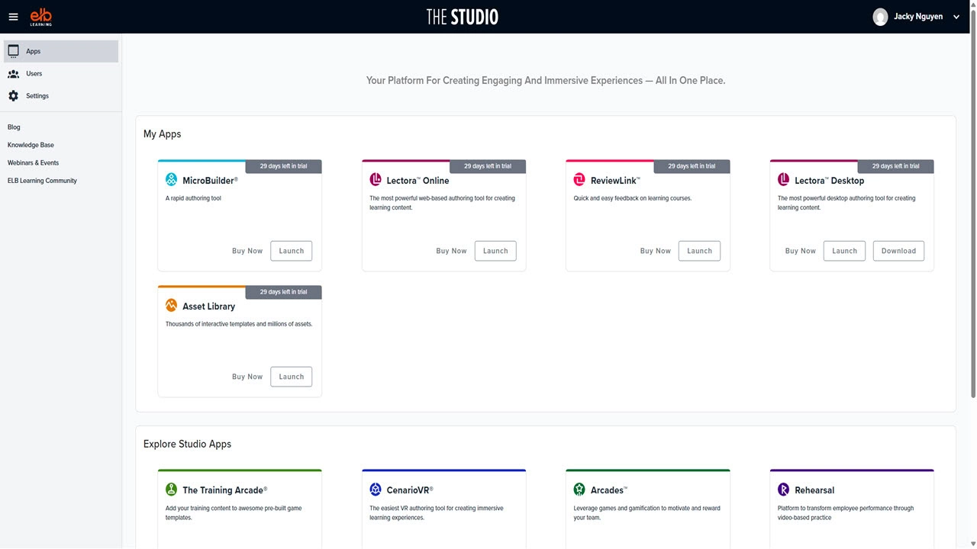Viewport: 977px width, 549px height.
Task: Launch ReviewLink
Action: pyautogui.click(x=699, y=251)
